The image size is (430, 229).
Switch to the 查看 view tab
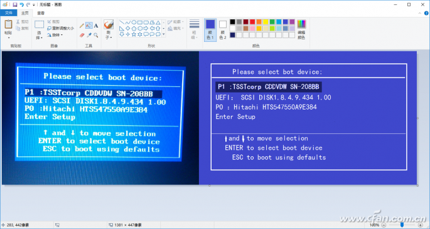tap(41, 13)
